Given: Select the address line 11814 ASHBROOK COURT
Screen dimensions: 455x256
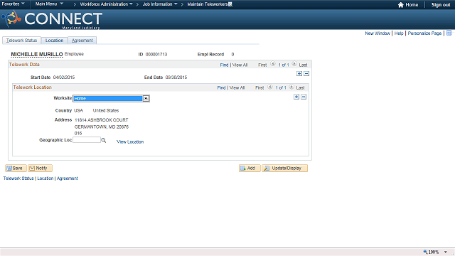Looking at the screenshot, I should pos(101,120).
